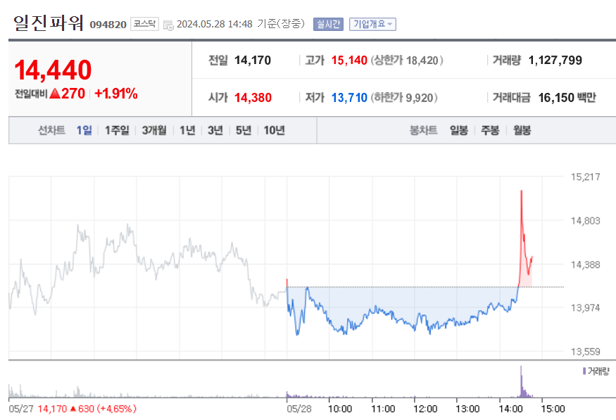Screen dimensions: 616x420
Task: Click the stock code 094820
Action: coord(108,25)
